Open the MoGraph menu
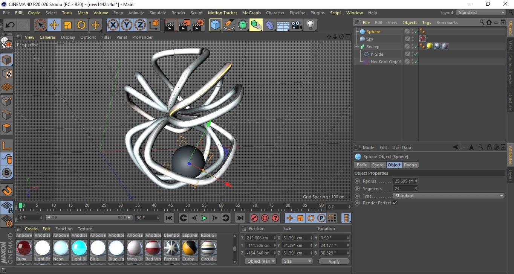Image resolution: width=514 pixels, height=274 pixels. 251,13
